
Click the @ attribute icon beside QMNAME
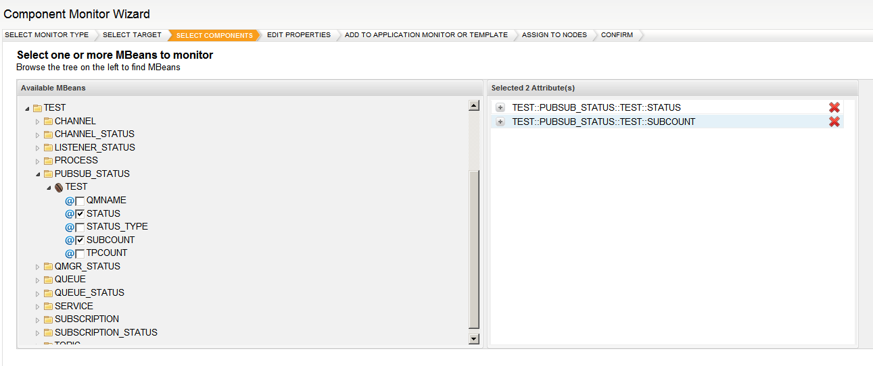69,201
